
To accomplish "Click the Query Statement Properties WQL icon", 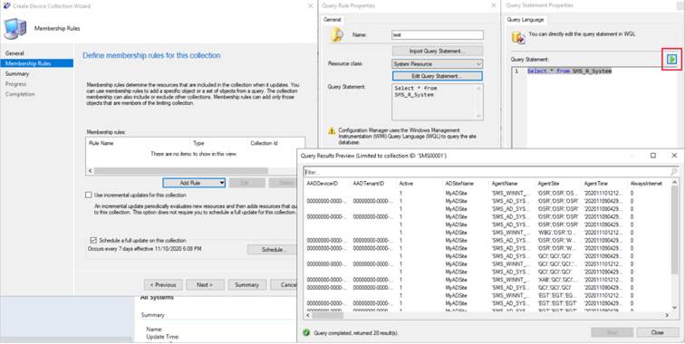I will point(518,38).
